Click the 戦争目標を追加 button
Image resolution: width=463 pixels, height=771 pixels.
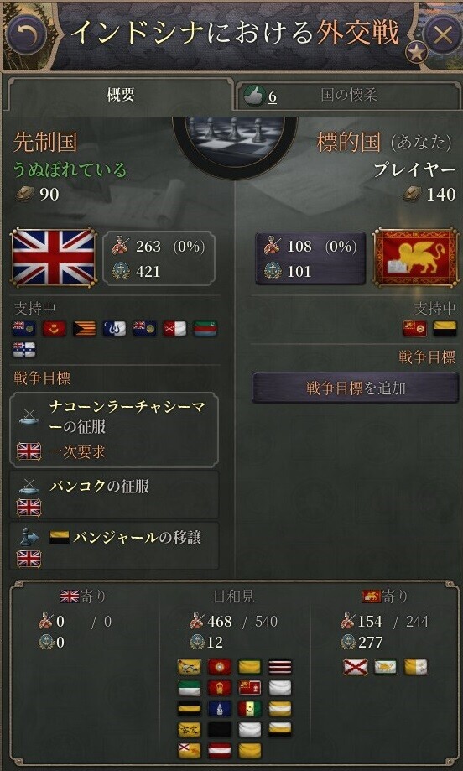point(356,388)
